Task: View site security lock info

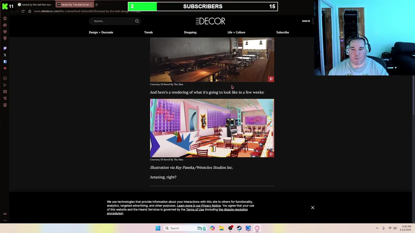Action: (30, 11)
